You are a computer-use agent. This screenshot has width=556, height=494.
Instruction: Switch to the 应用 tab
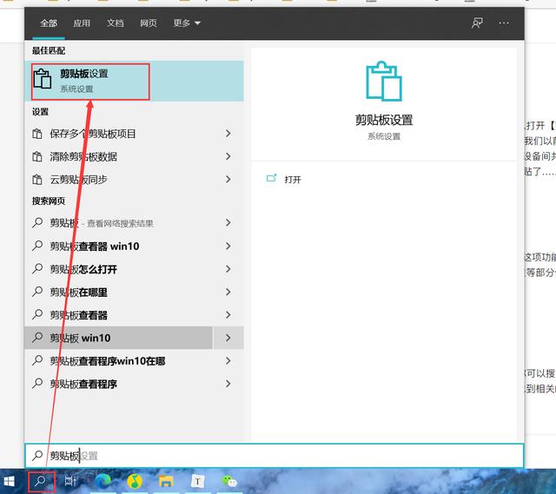tap(82, 23)
